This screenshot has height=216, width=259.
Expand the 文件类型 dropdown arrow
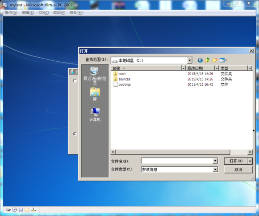pos(215,169)
